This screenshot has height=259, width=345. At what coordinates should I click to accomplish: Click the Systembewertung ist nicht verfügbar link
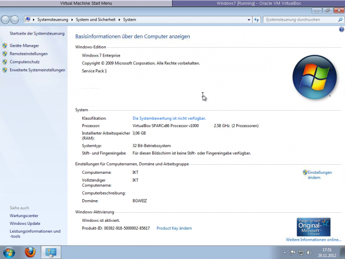[x=169, y=118]
